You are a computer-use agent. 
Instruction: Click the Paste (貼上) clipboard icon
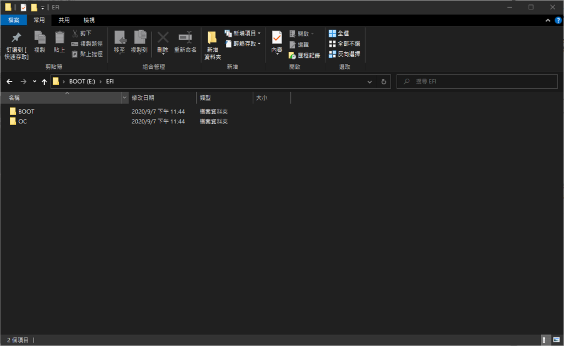(59, 39)
